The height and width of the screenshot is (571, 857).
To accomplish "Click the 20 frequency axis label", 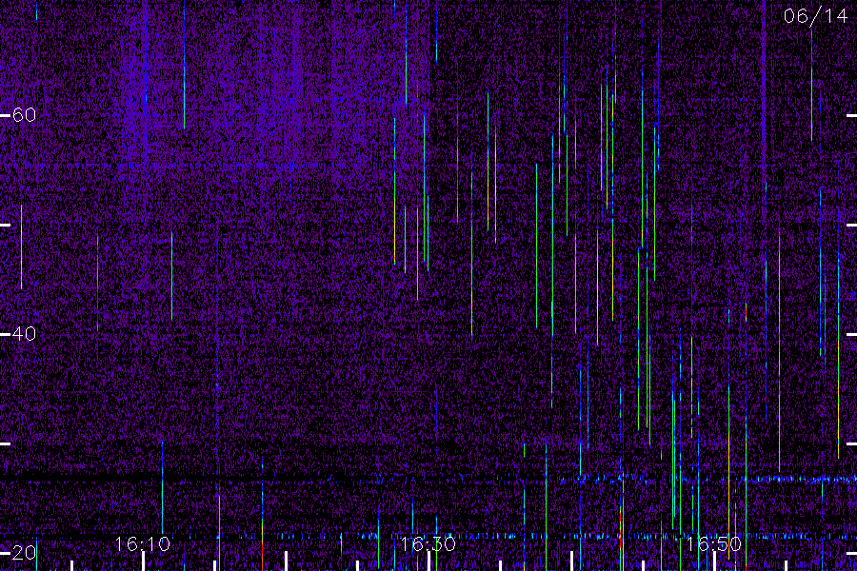I will tap(24, 552).
